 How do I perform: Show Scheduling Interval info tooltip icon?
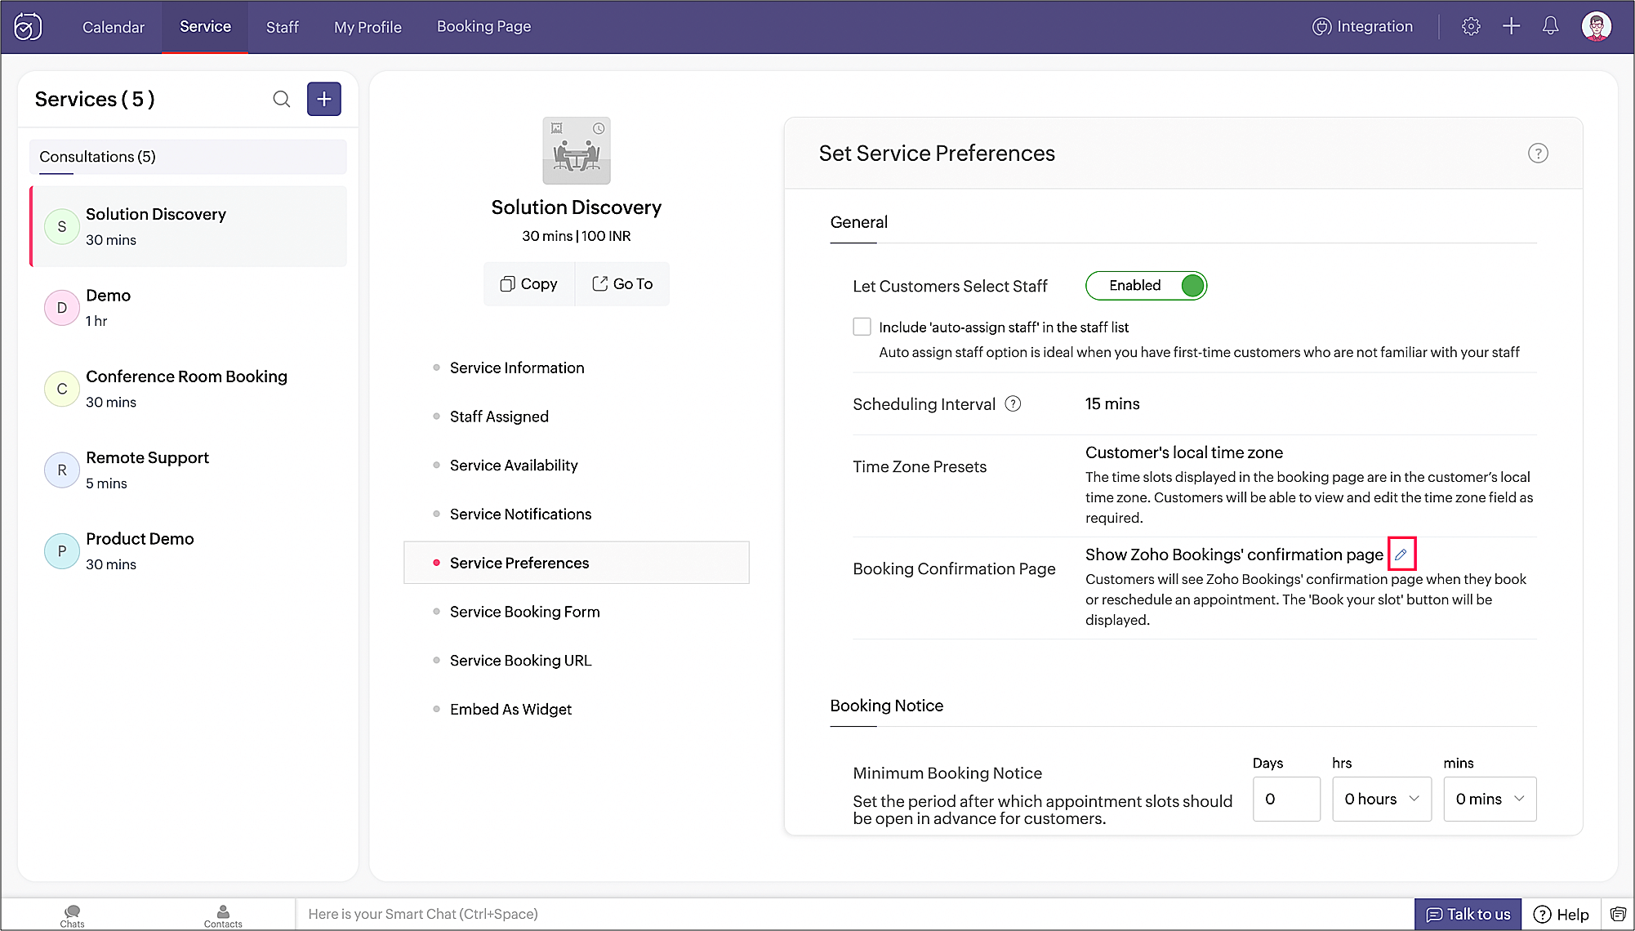(1013, 403)
